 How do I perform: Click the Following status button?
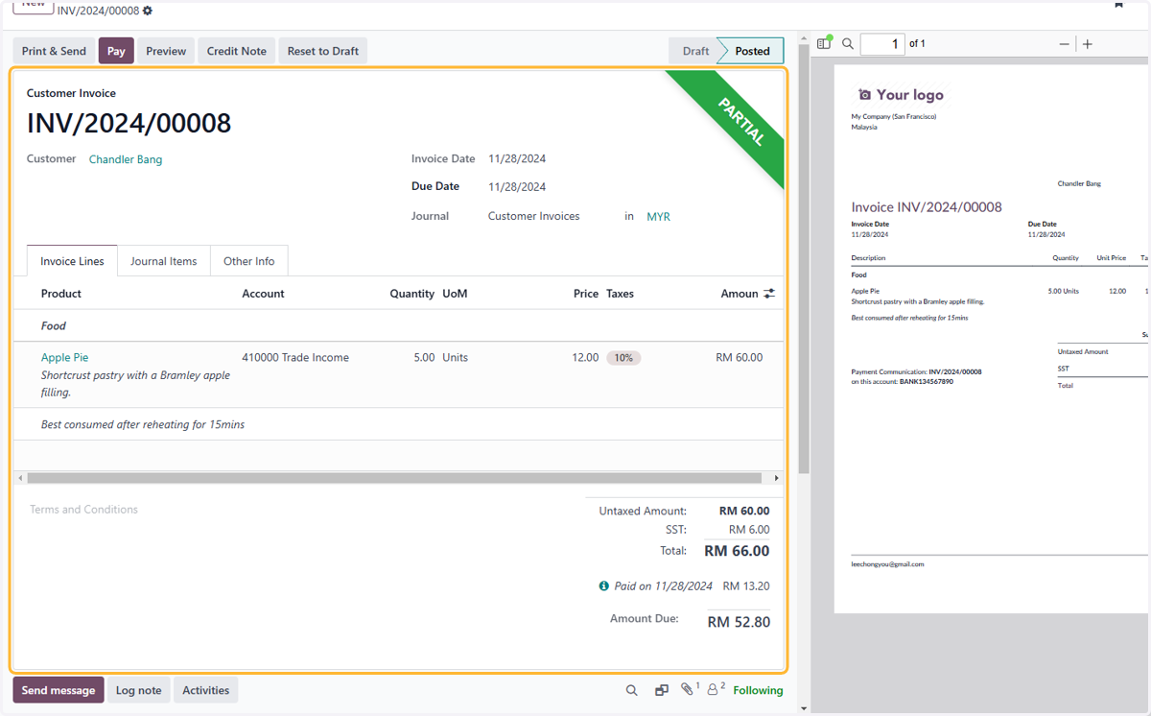(758, 690)
